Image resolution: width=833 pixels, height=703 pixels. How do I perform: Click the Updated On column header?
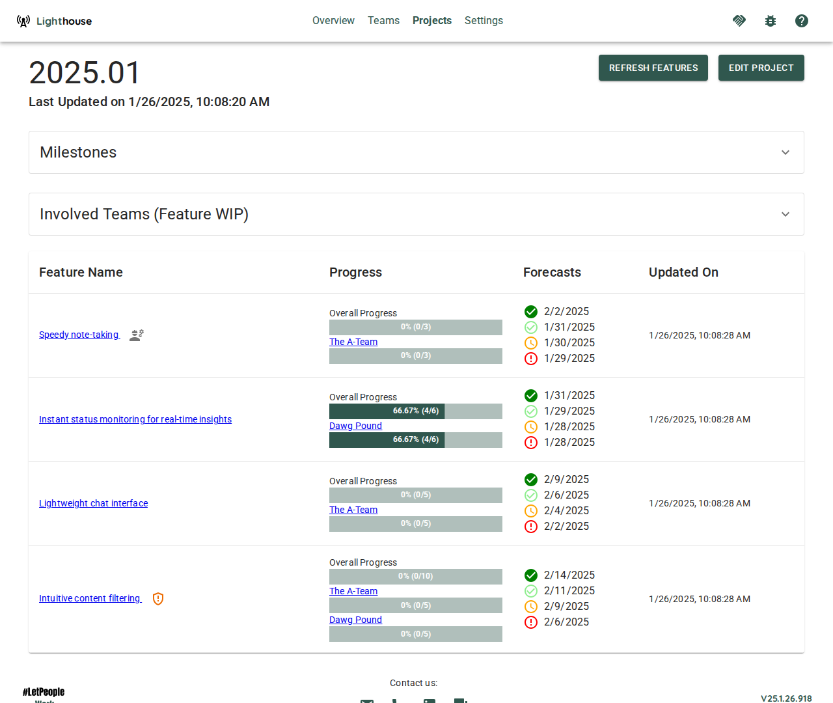(683, 273)
